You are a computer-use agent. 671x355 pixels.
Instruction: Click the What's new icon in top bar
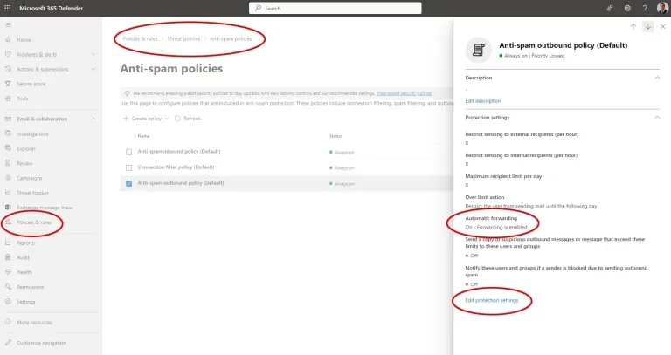(610, 8)
